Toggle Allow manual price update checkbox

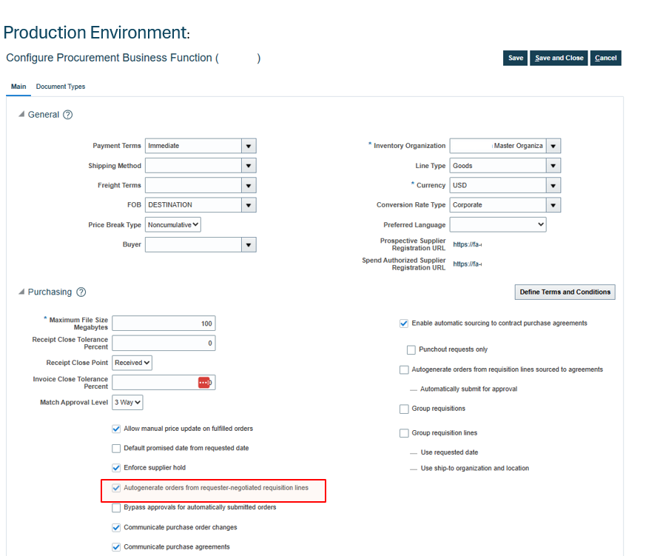116,429
